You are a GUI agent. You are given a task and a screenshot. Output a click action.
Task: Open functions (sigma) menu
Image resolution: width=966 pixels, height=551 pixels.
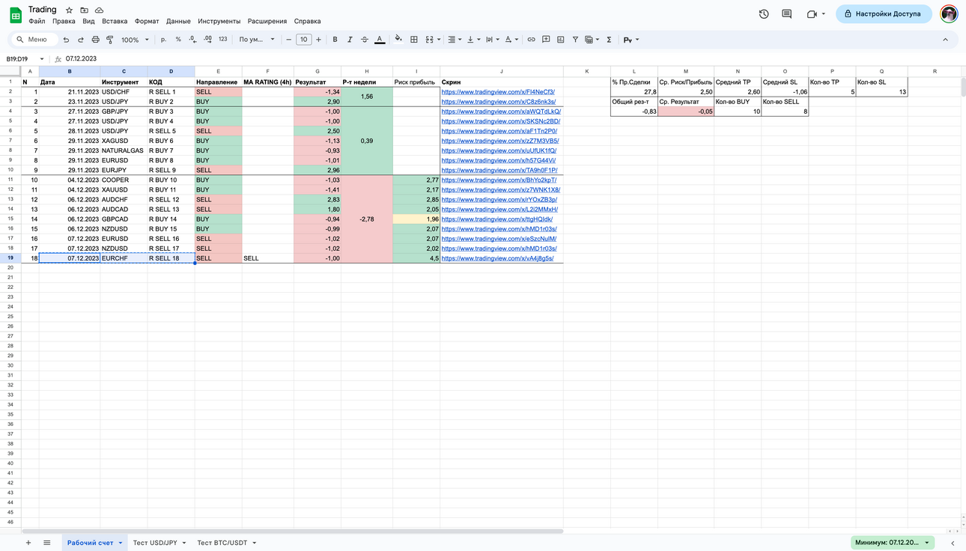tap(609, 40)
